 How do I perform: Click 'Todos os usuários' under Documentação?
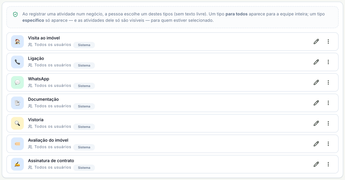click(53, 106)
